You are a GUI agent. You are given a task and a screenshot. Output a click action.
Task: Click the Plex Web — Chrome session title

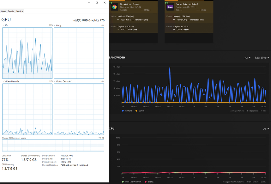[129, 4]
